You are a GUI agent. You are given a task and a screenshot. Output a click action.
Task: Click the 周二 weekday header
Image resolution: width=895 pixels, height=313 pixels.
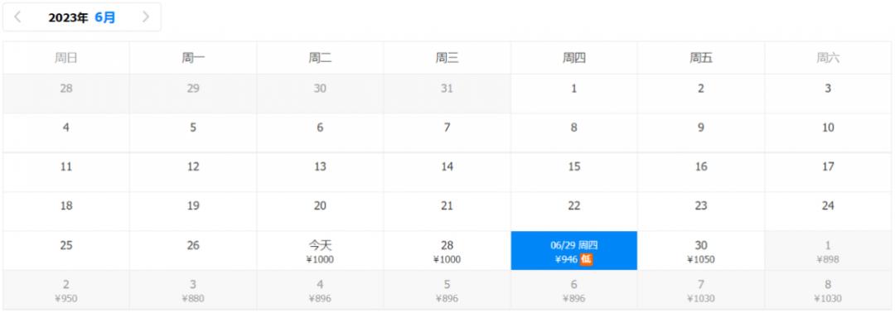pos(320,58)
